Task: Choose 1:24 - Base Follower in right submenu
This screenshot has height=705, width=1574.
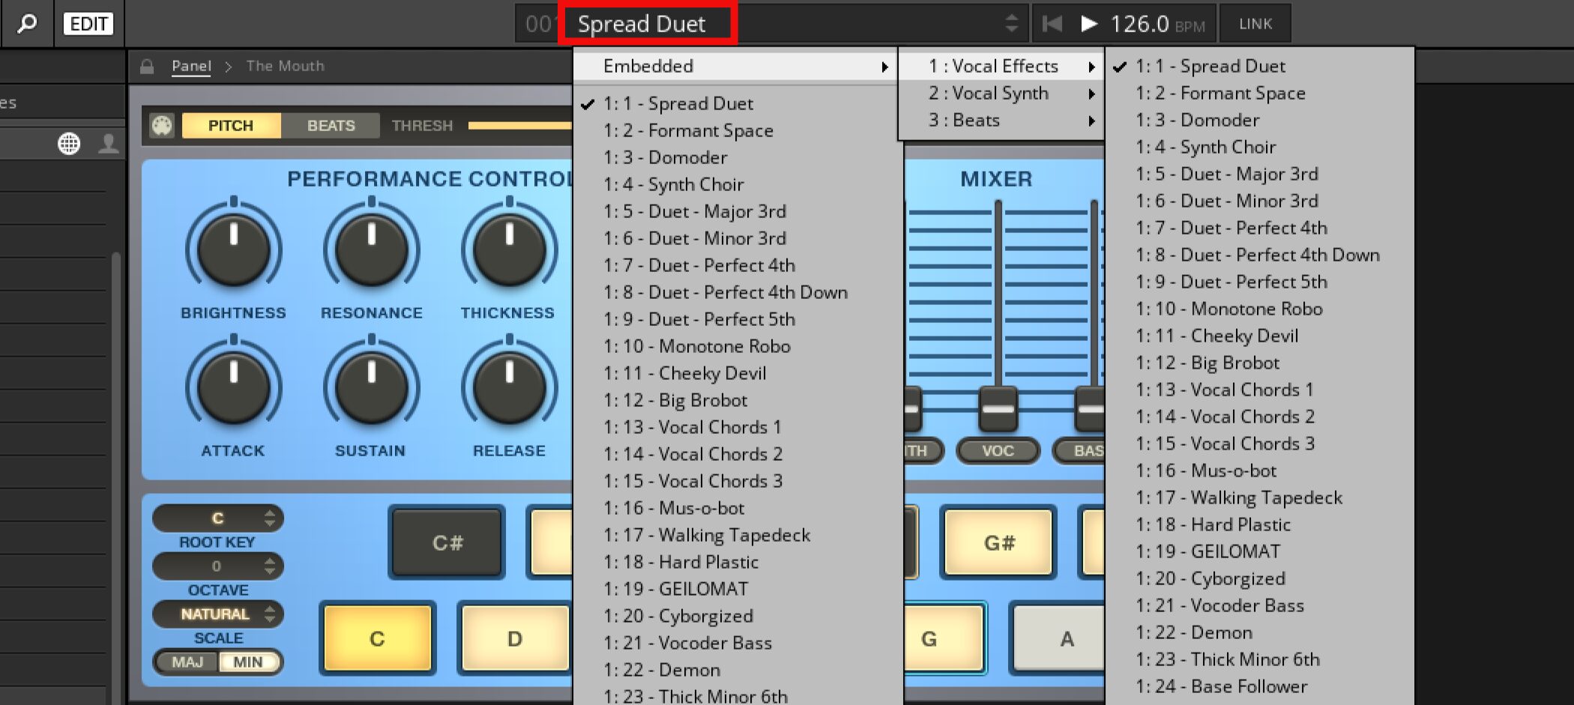Action: click(x=1259, y=686)
